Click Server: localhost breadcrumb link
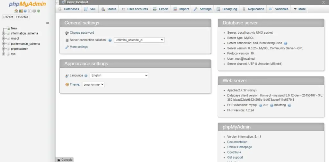This screenshot has height=162, width=329. [77, 2]
